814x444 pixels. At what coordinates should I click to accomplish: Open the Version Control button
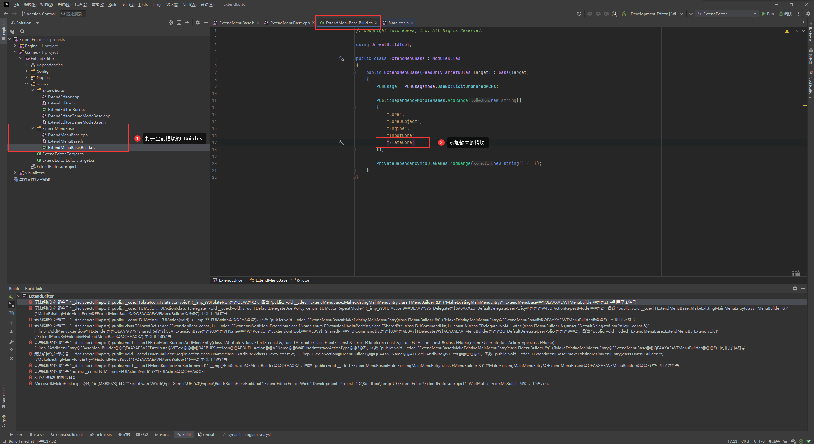click(38, 14)
